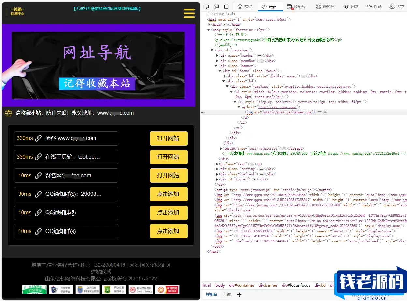Image resolution: width=407 pixels, height=301 pixels.
Task: Open the yellow hamburger menu on webpage
Action: pyautogui.click(x=189, y=13)
